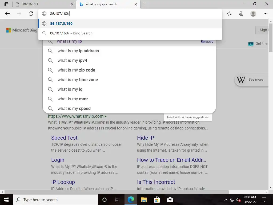Expand the whatismyip.com URL dropdown arrow
Screen dimensions: 273x205
[x=106, y=116]
